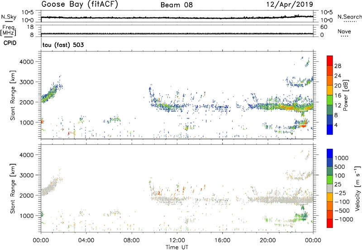Click the "4000" range tick of the velocity panel
Screen dimensions: 362x250
pos(27,155)
